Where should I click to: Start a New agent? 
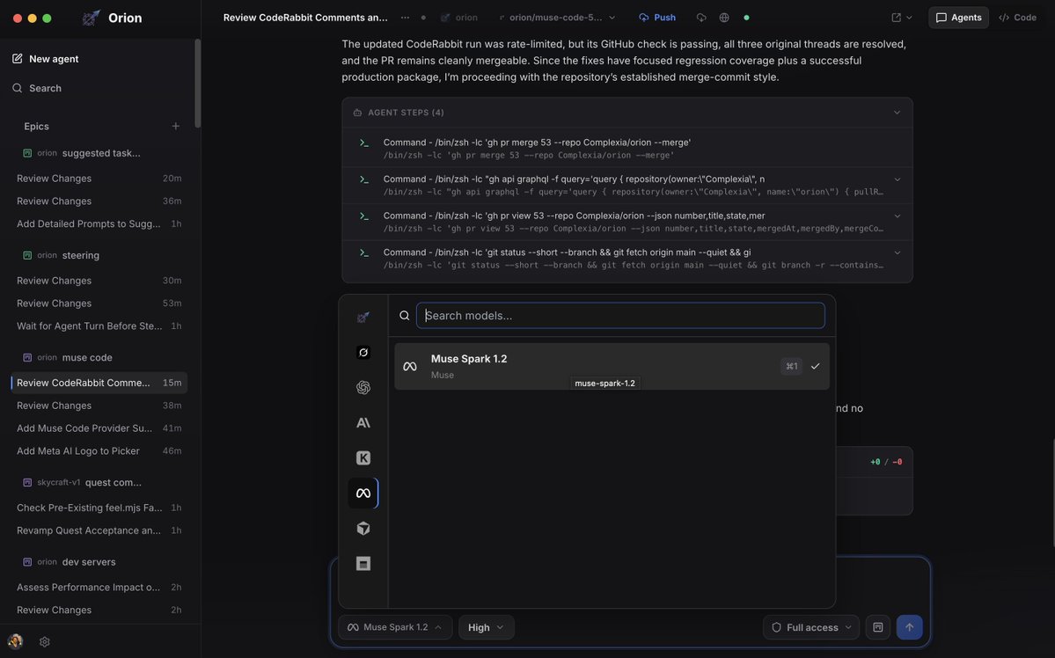[46, 59]
